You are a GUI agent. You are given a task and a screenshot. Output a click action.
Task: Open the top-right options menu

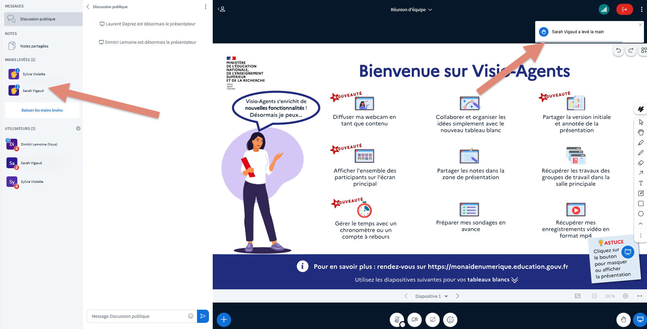[642, 9]
